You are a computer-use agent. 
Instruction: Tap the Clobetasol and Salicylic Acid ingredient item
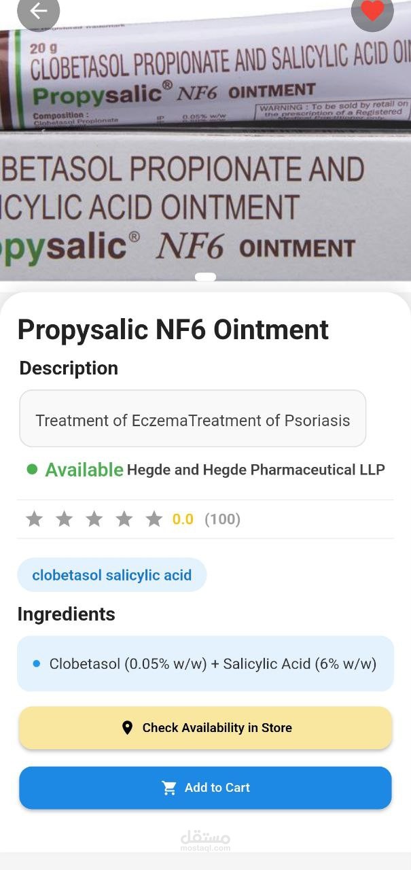click(x=205, y=663)
